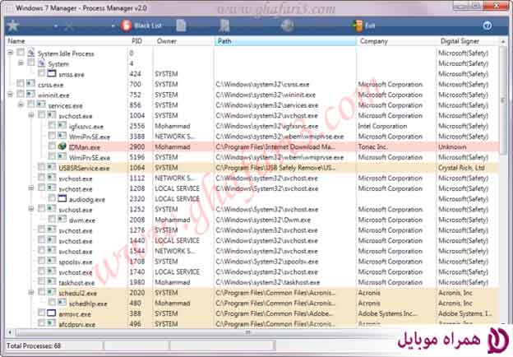Tick the dwm.exe checkbox
513x357 pixels.
point(52,219)
